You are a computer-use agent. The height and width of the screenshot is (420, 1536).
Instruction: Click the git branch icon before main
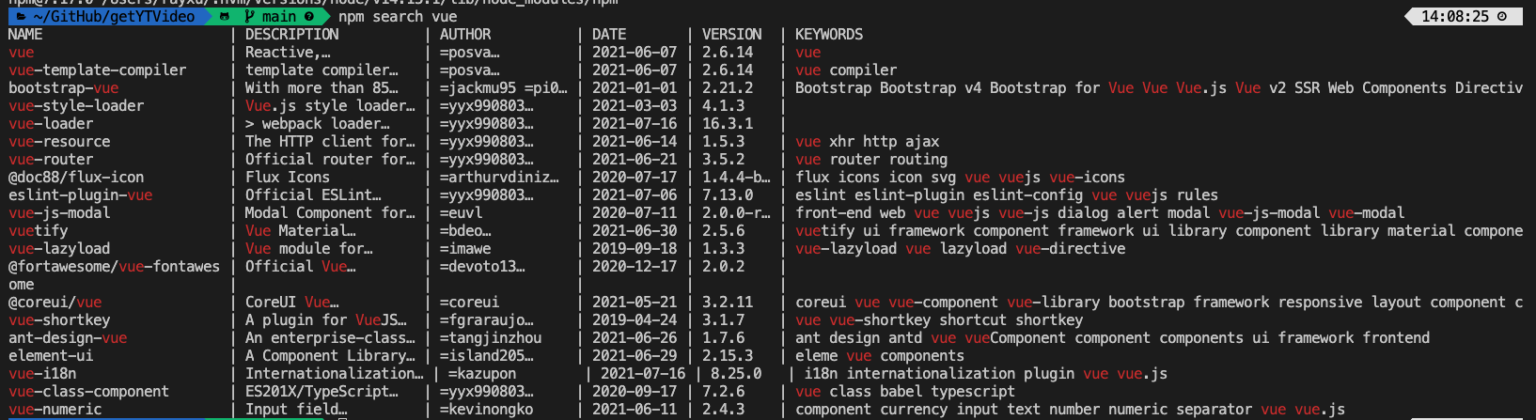click(250, 16)
